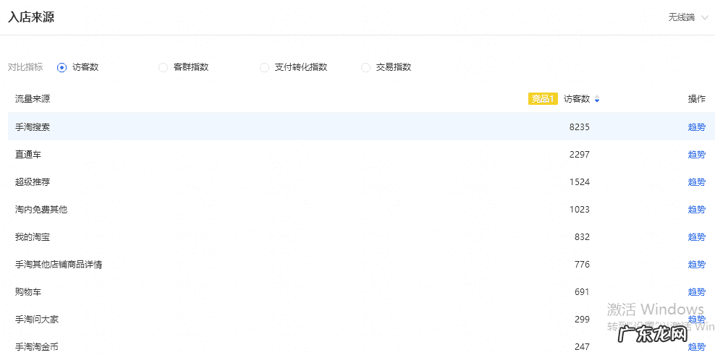This screenshot has height=355, width=715.
Task: Click the 购物车 source name
Action: click(27, 291)
